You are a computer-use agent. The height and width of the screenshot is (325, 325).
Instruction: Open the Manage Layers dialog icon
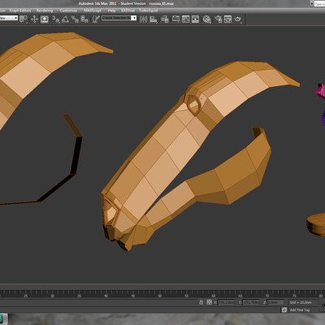pyautogui.click(x=165, y=19)
